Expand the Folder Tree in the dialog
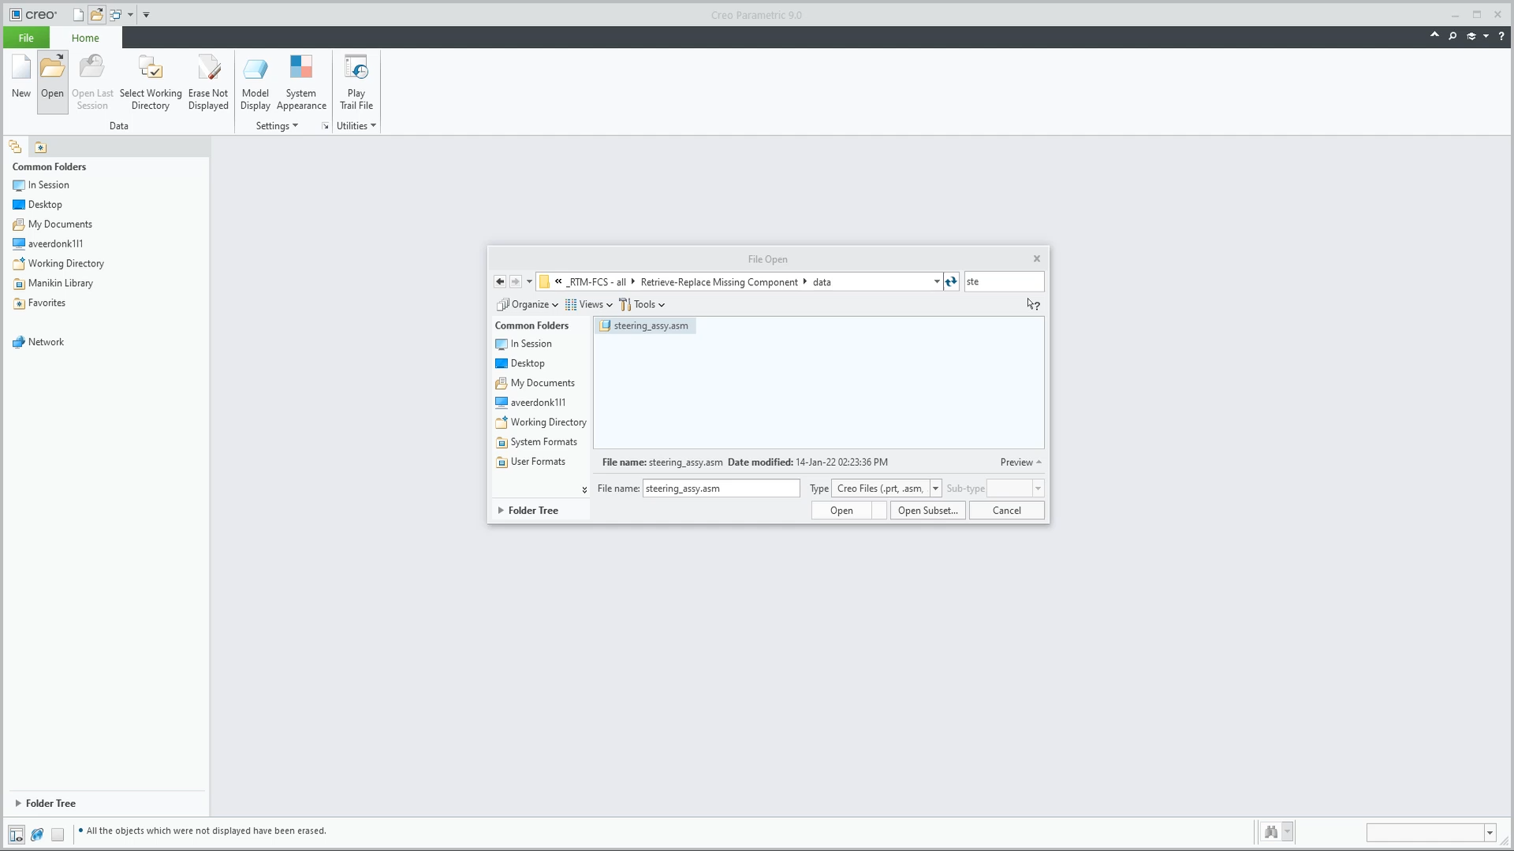This screenshot has height=851, width=1514. pyautogui.click(x=532, y=510)
